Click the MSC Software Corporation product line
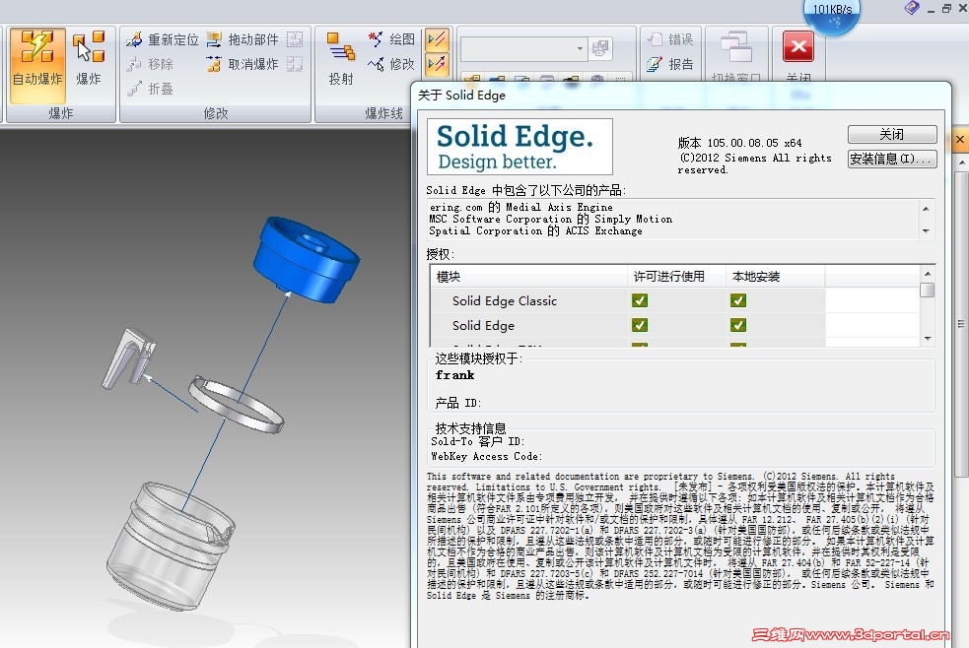969x648 pixels. coord(551,219)
